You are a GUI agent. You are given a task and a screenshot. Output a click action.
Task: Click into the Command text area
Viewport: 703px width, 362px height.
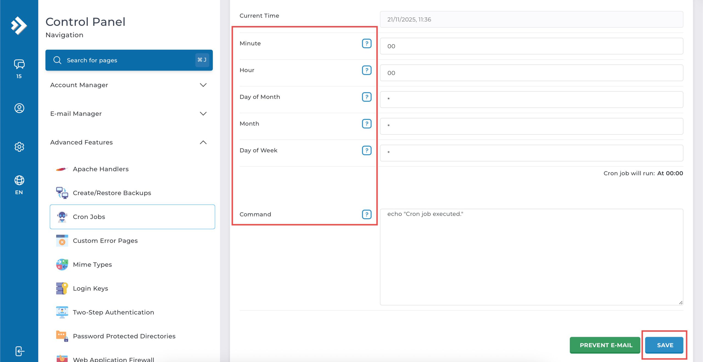click(531, 257)
